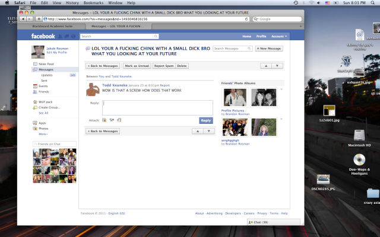Mark the conversation as Unread

tap(137, 66)
